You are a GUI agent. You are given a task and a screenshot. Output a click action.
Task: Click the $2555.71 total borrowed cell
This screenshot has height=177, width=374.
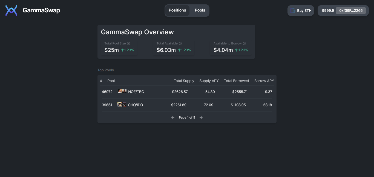click(240, 92)
